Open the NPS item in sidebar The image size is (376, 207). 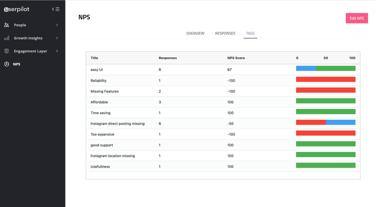17,64
